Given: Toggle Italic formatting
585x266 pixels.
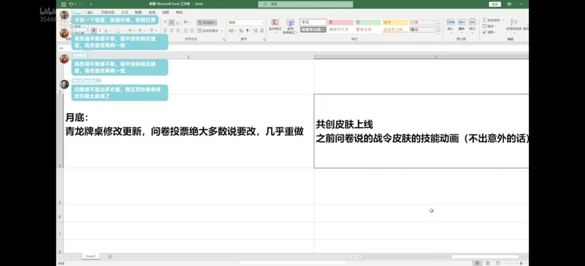Looking at the screenshot, I should (100, 30).
